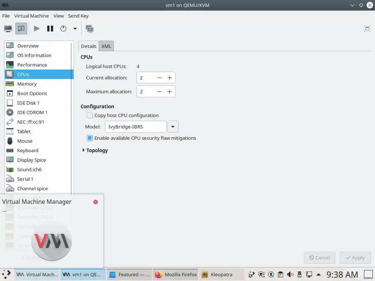The height and width of the screenshot is (281, 375).
Task: Open the removable device tray icon
Action: 300,274
